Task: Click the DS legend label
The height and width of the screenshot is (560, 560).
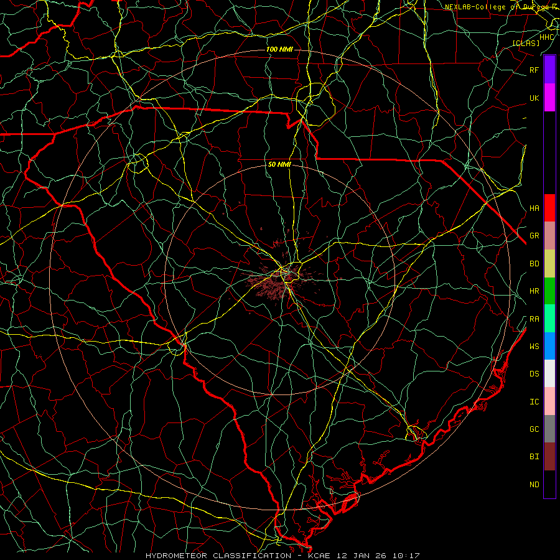Action: pos(534,374)
